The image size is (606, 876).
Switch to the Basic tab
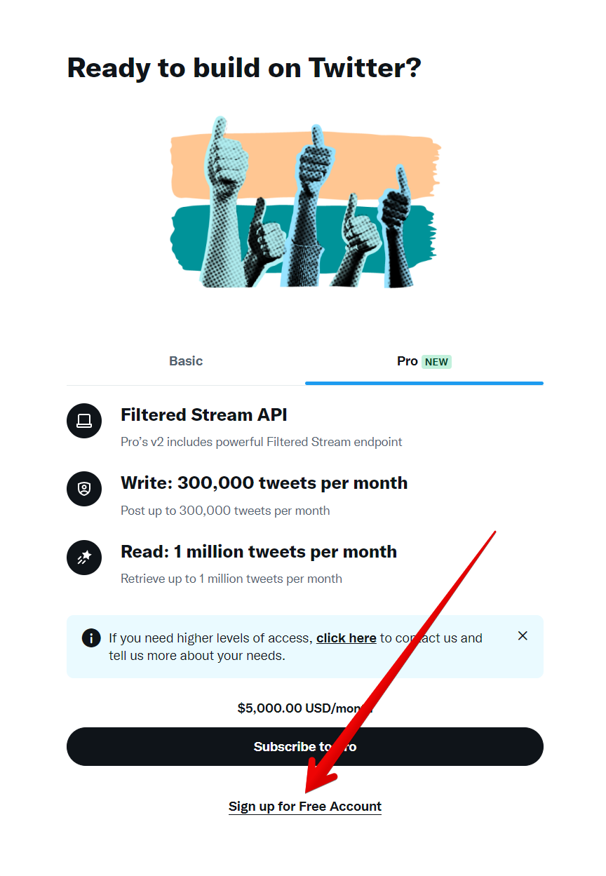[x=186, y=361]
